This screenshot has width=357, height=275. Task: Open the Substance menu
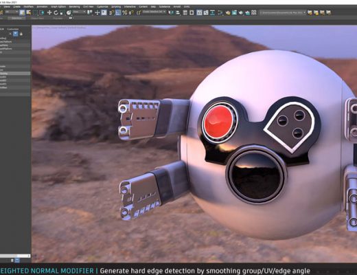point(164,7)
